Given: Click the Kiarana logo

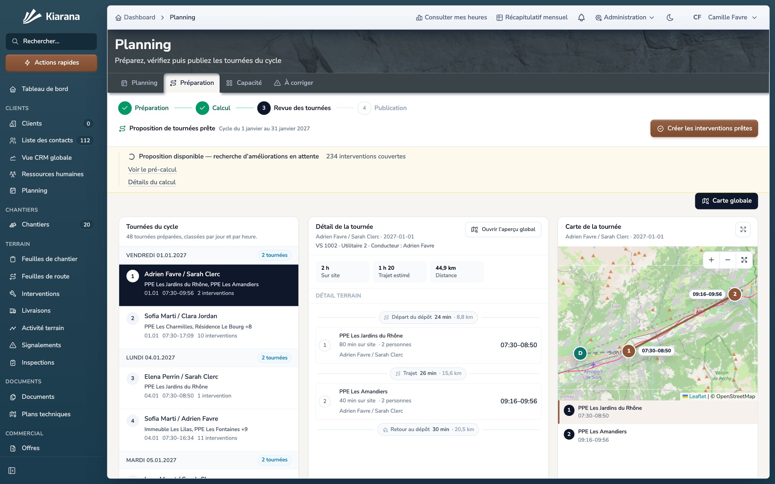Looking at the screenshot, I should tap(51, 16).
